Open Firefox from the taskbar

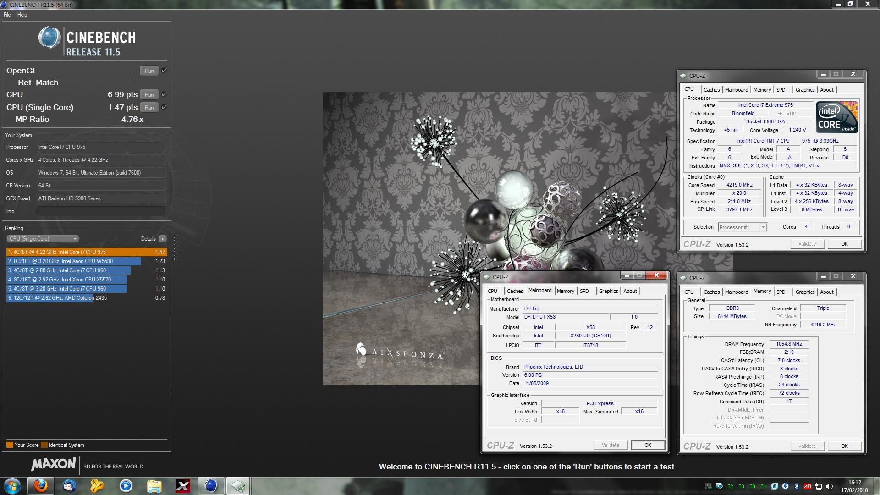[41, 486]
